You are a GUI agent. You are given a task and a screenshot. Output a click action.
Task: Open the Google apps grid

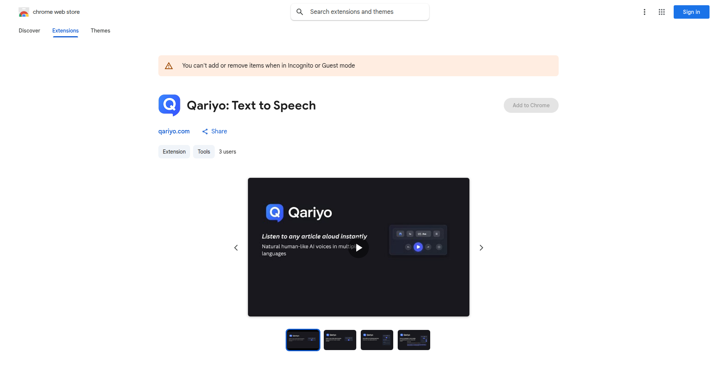tap(662, 12)
